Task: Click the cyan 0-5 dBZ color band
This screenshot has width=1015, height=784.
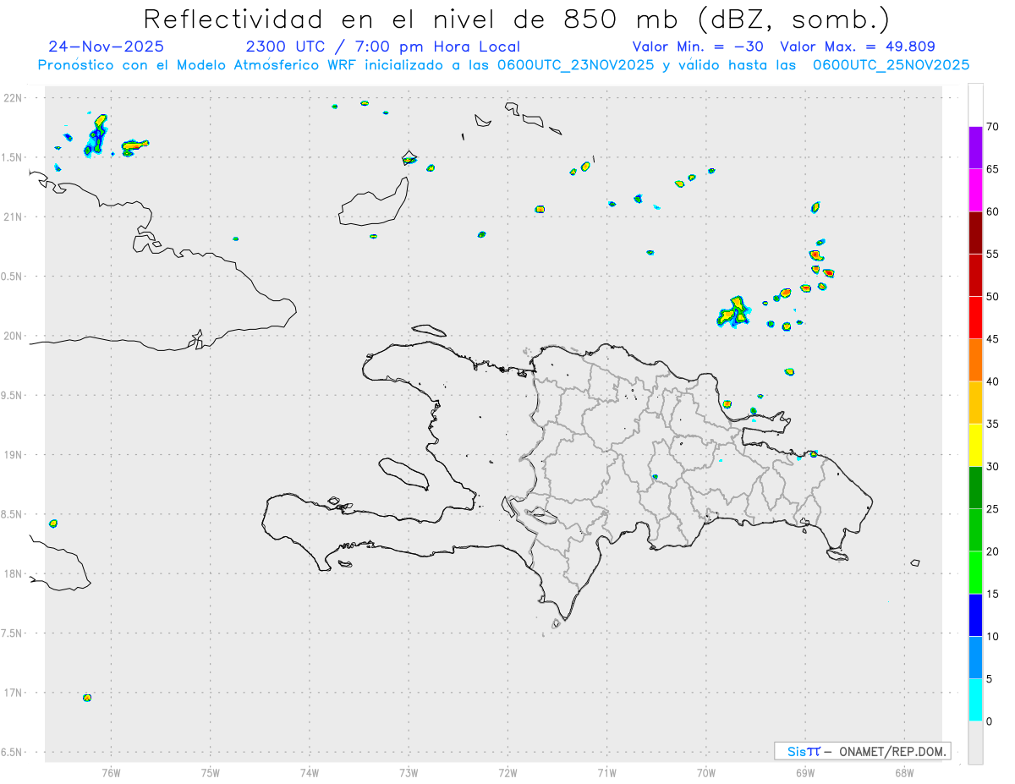Action: point(975,700)
